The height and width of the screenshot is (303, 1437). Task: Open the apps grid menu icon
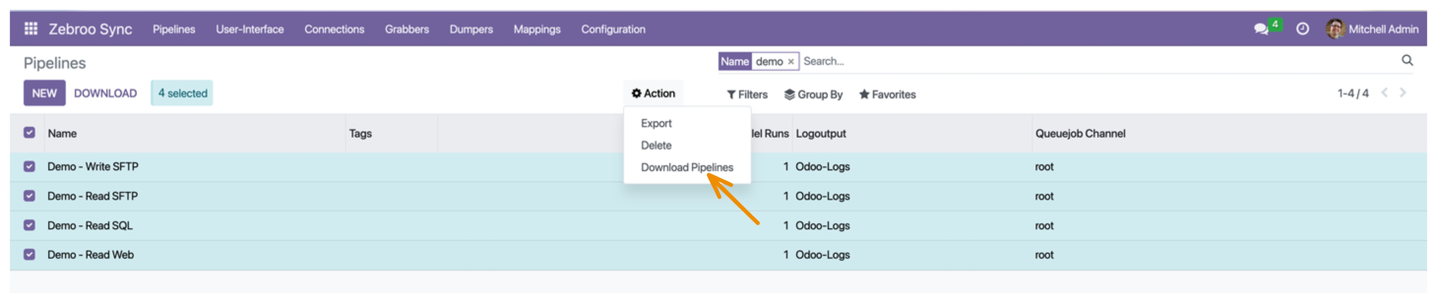click(x=31, y=29)
